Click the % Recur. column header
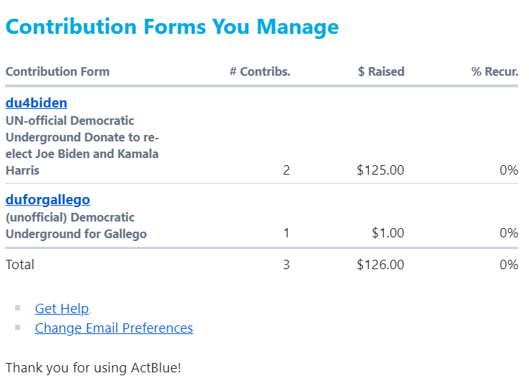Image resolution: width=529 pixels, height=381 pixels. tap(495, 71)
